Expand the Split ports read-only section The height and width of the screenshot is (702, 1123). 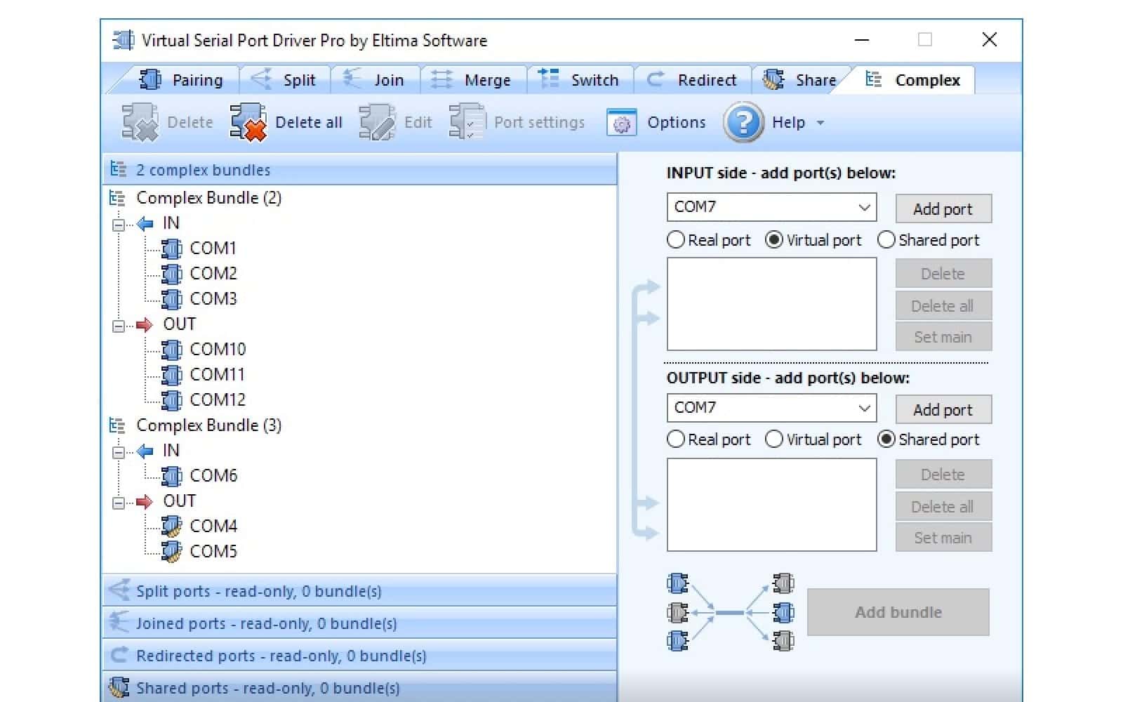pyautogui.click(x=360, y=591)
